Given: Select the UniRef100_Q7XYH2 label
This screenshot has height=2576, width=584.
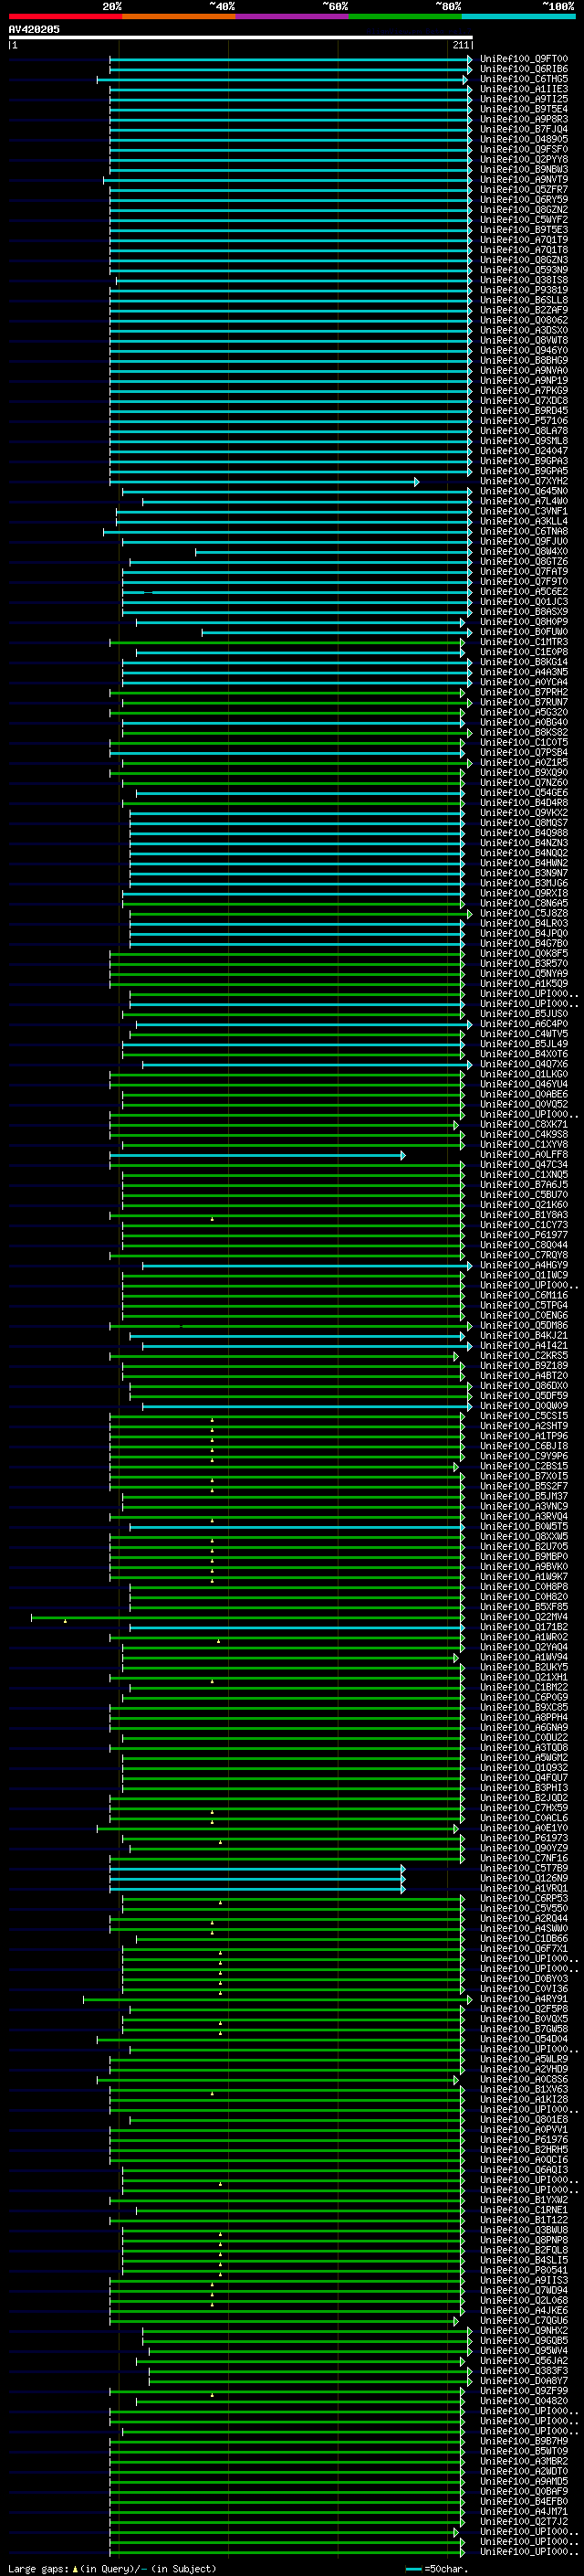Looking at the screenshot, I should (x=524, y=481).
